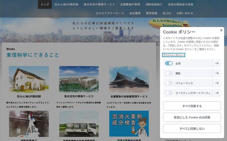Expand 機能 cookie details arrow
The image size is (227, 141).
pos(217,73)
